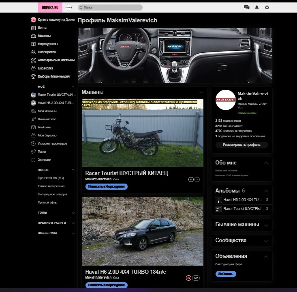The height and width of the screenshot is (292, 297).
Task: Expand the ПОДДЕРЖКА section
Action: tap(73, 233)
